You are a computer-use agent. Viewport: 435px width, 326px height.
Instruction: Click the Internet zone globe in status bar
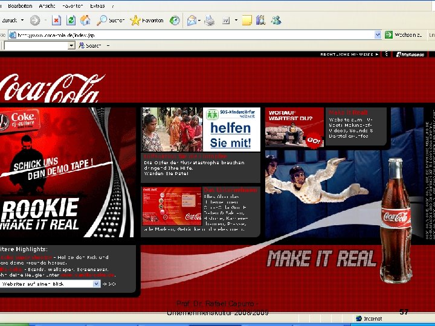pyautogui.click(x=359, y=319)
